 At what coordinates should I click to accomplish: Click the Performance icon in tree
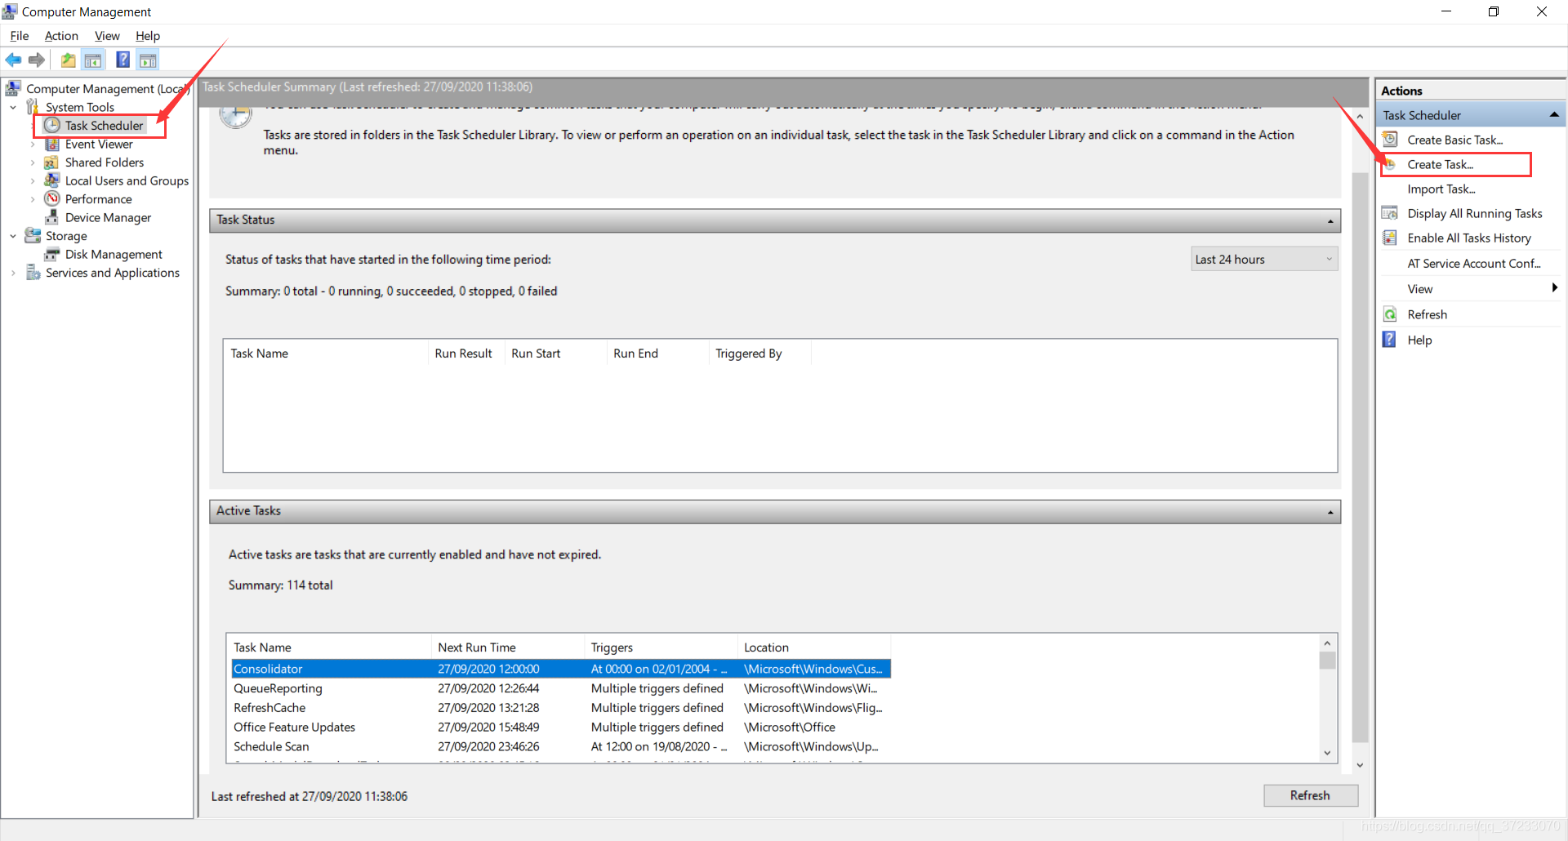pyautogui.click(x=52, y=198)
